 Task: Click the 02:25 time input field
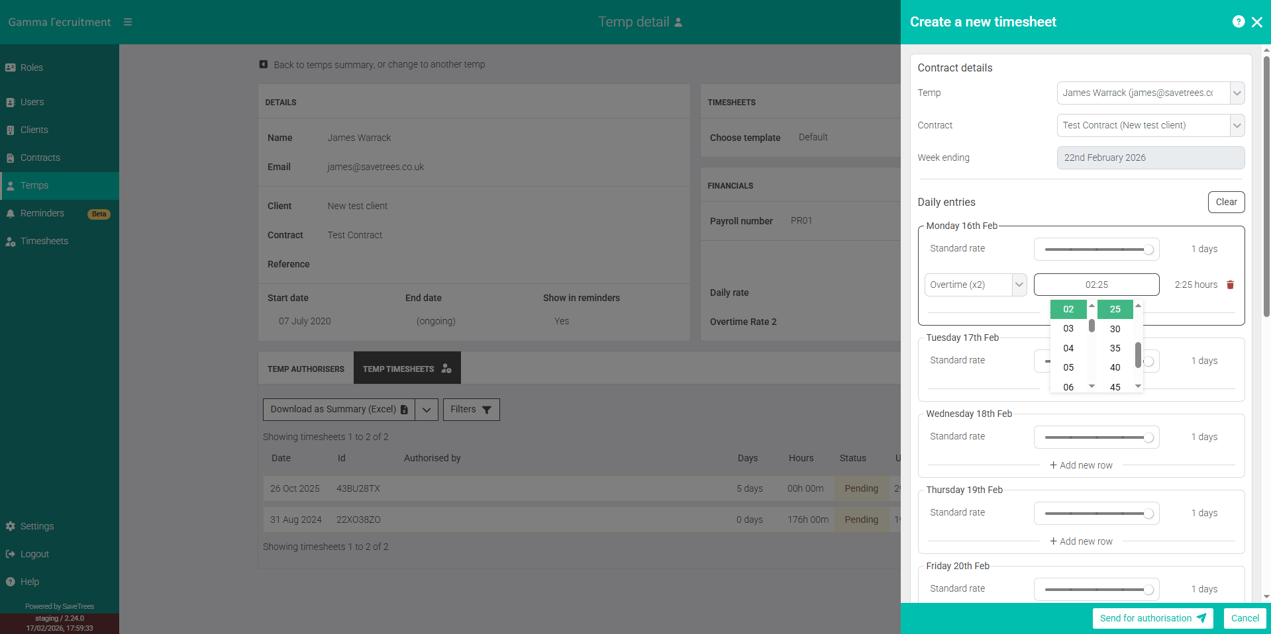point(1095,285)
